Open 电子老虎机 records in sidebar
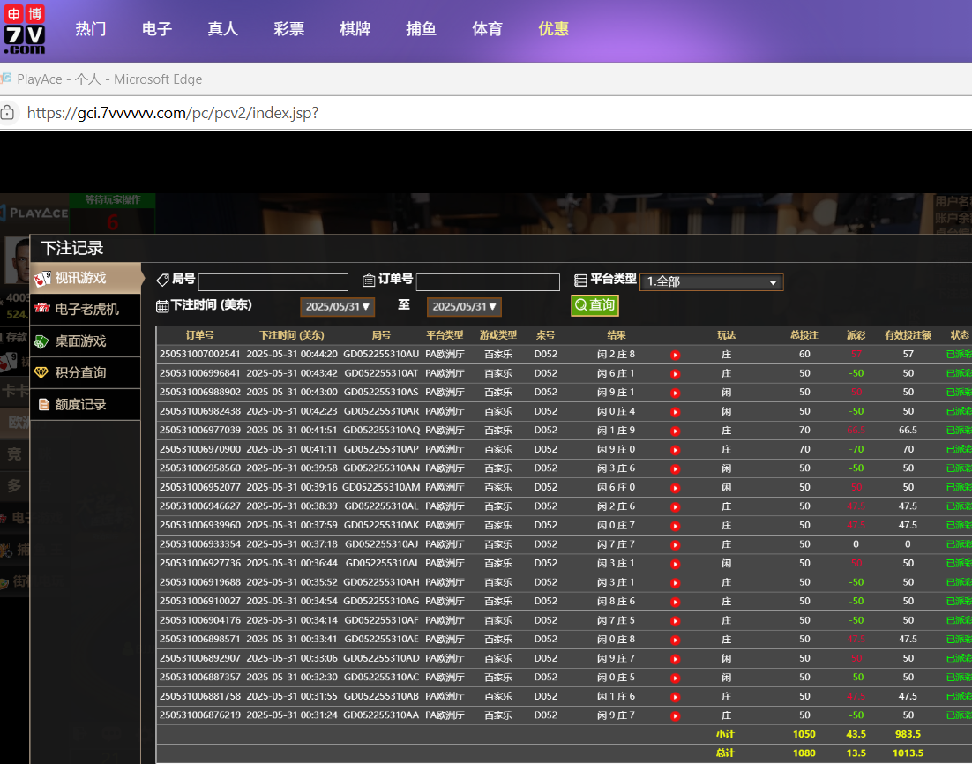Viewport: 972px width, 764px height. tap(86, 310)
